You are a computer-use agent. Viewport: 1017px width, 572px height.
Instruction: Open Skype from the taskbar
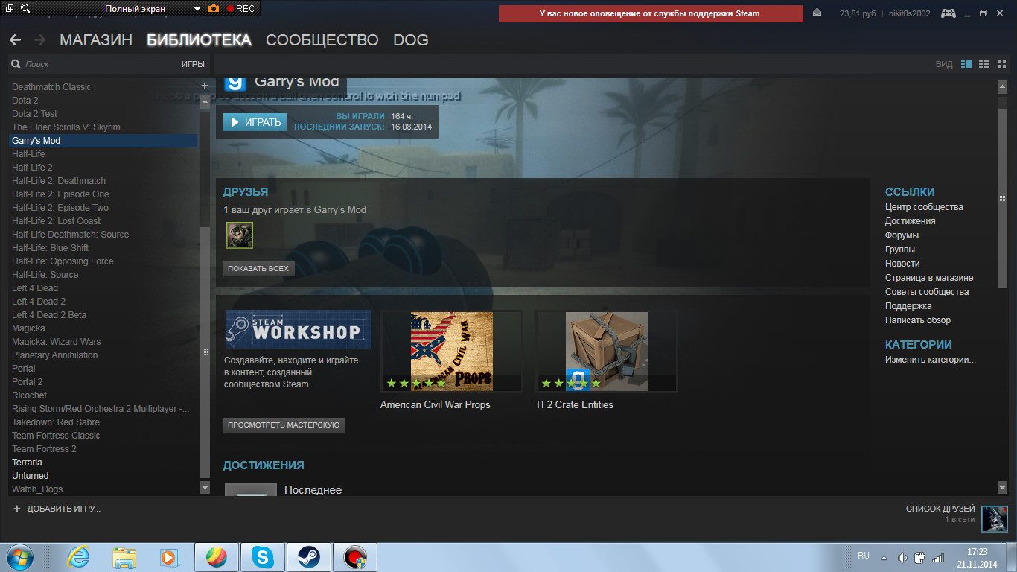[x=261, y=556]
